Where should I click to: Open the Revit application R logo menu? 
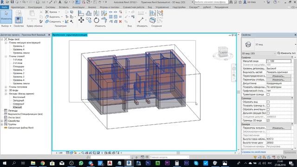point(2,2)
